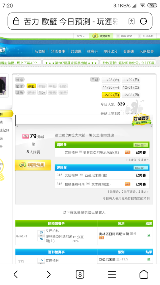Tap the browser forward arrow
The width and height of the screenshot is (160, 285).
[48, 274]
